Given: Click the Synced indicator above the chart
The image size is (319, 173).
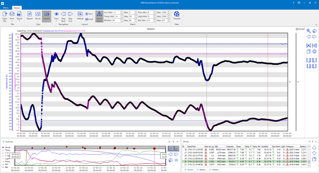Looking at the screenshot, I should [x=300, y=29].
